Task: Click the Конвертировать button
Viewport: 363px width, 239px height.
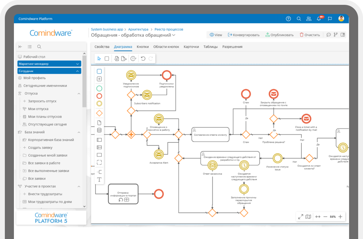Action: (x=244, y=35)
